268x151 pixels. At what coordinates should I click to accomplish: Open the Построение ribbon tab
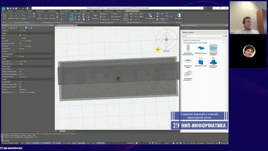21,11
